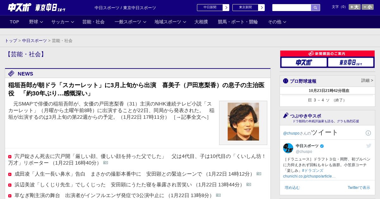Expand the 一般スポーツ dropdown chevron

[x=145, y=22]
